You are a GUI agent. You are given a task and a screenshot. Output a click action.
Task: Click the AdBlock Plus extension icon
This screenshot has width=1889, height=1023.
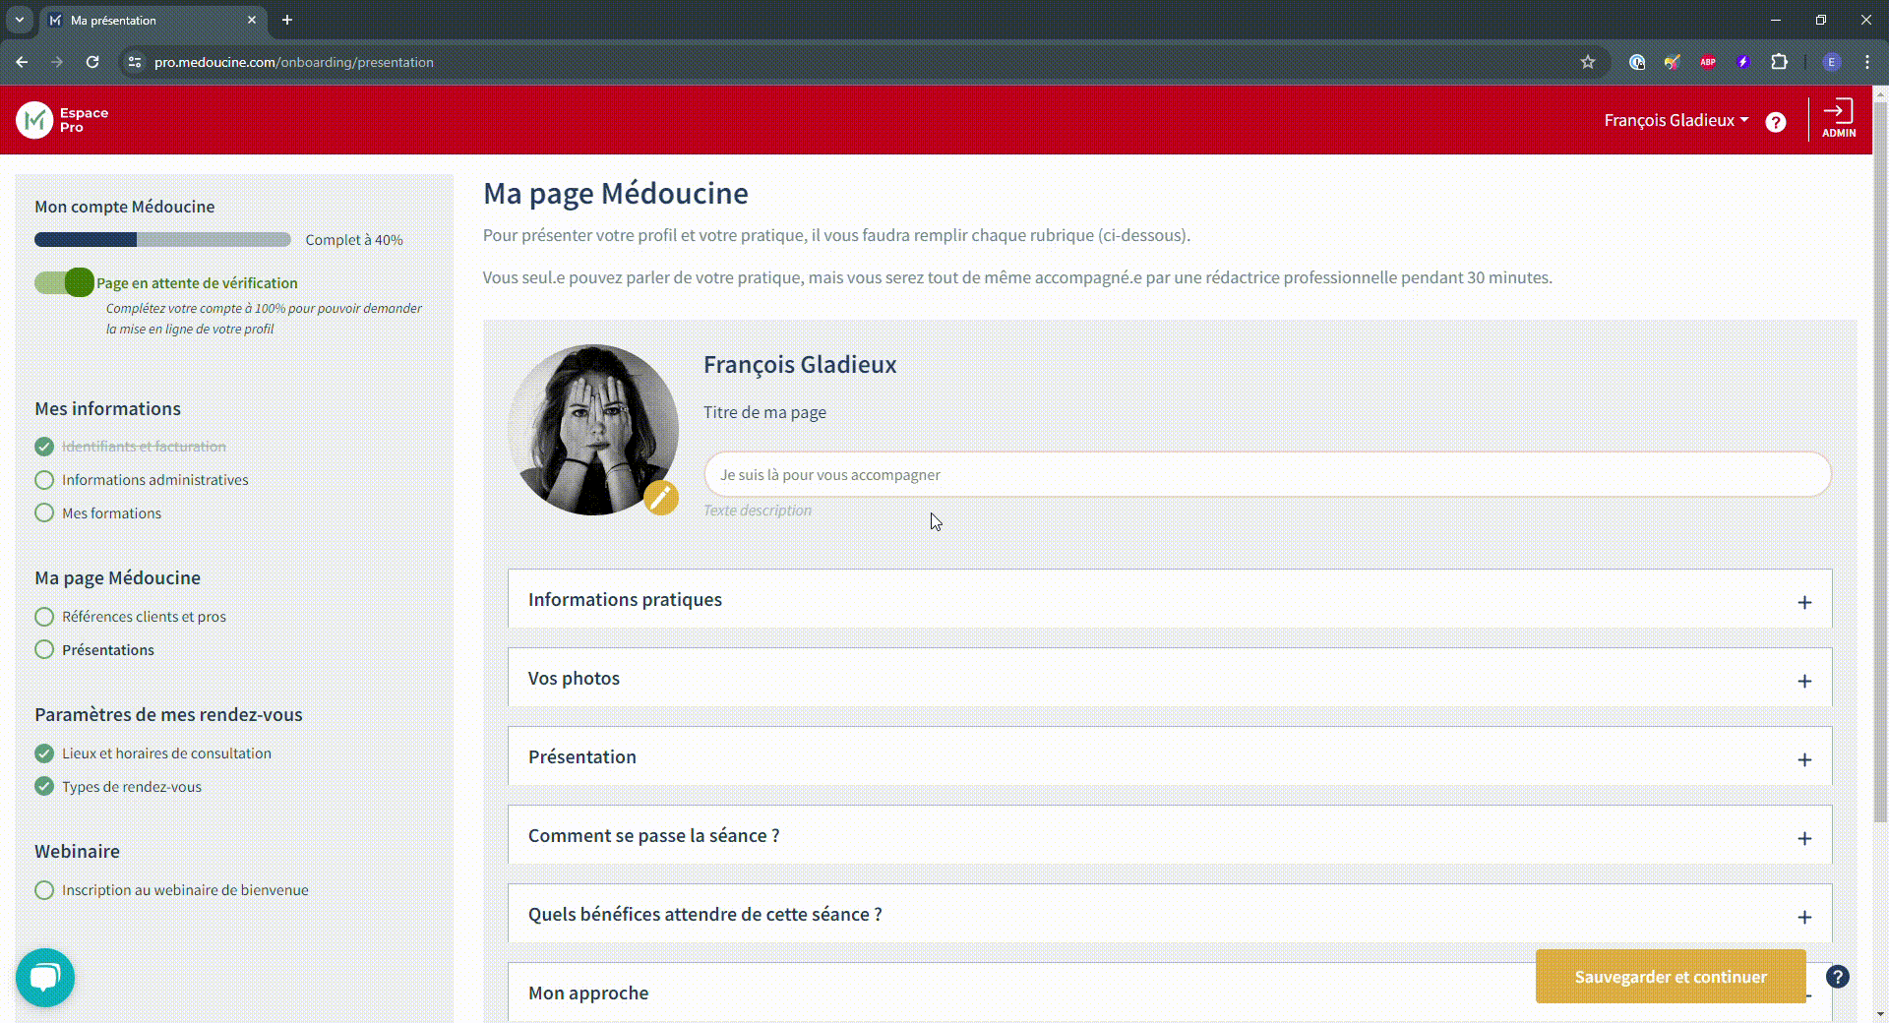click(x=1708, y=61)
